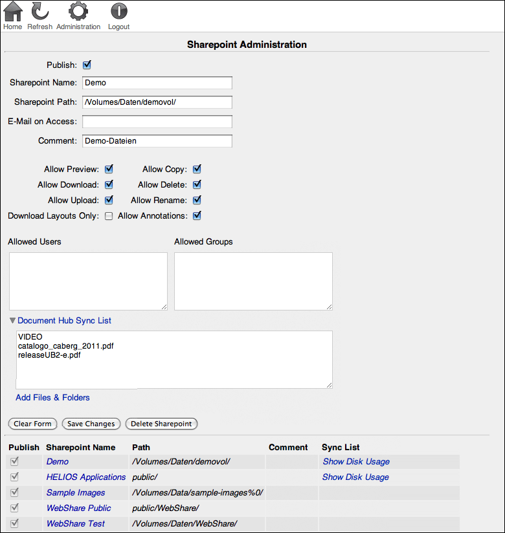Show Disk Usage for Demo
The image size is (505, 533).
point(356,462)
